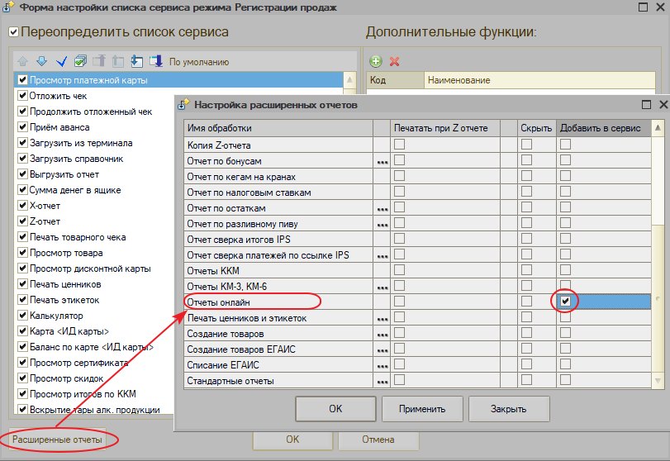Viewport: 670px width, 461px height.
Task: Click the gray move-up arrow in service list toolbar
Action: point(22,61)
